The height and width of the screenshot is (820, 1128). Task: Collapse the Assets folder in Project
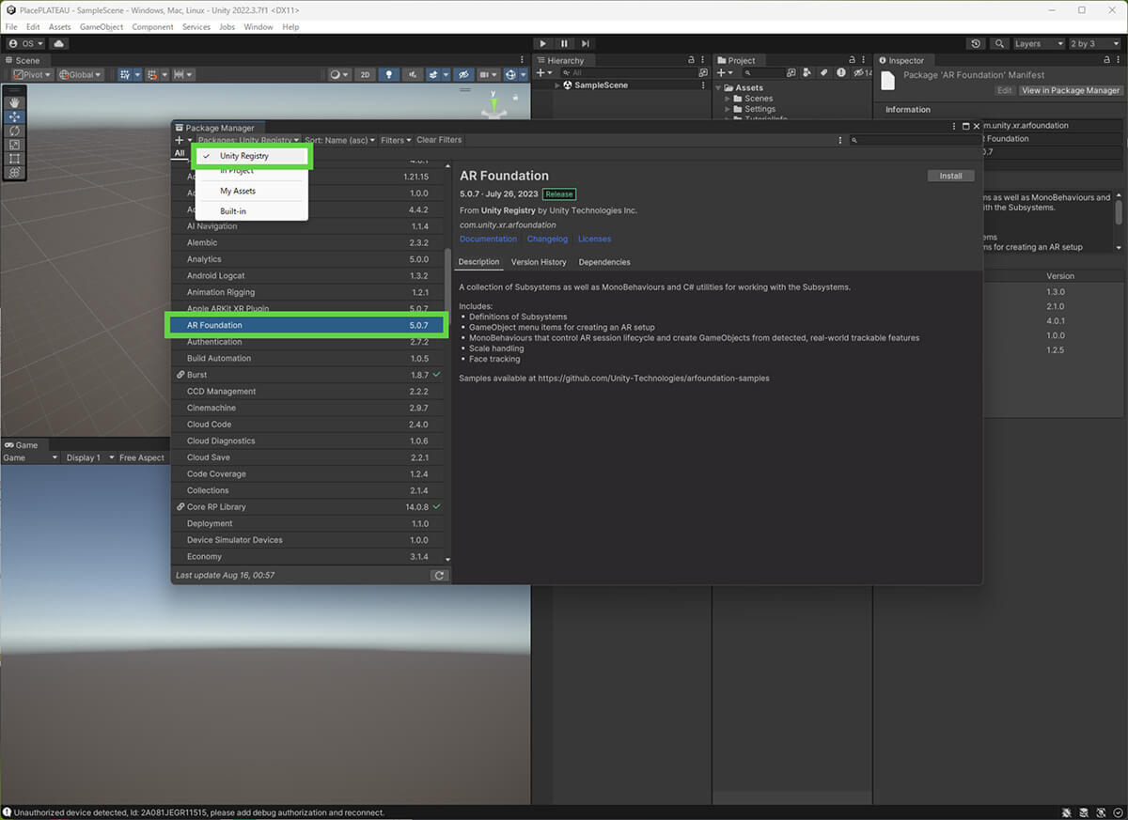coord(719,87)
